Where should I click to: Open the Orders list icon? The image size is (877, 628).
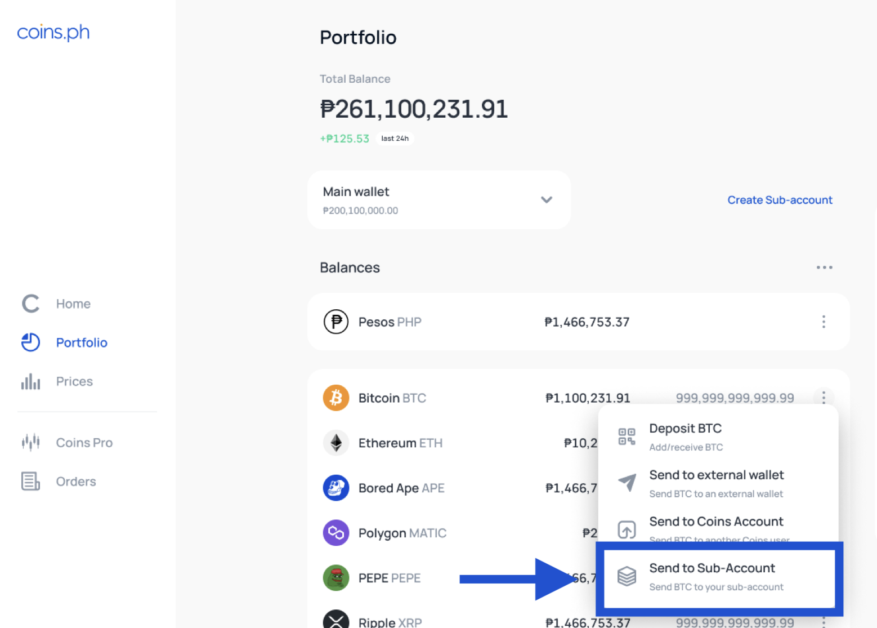31,482
